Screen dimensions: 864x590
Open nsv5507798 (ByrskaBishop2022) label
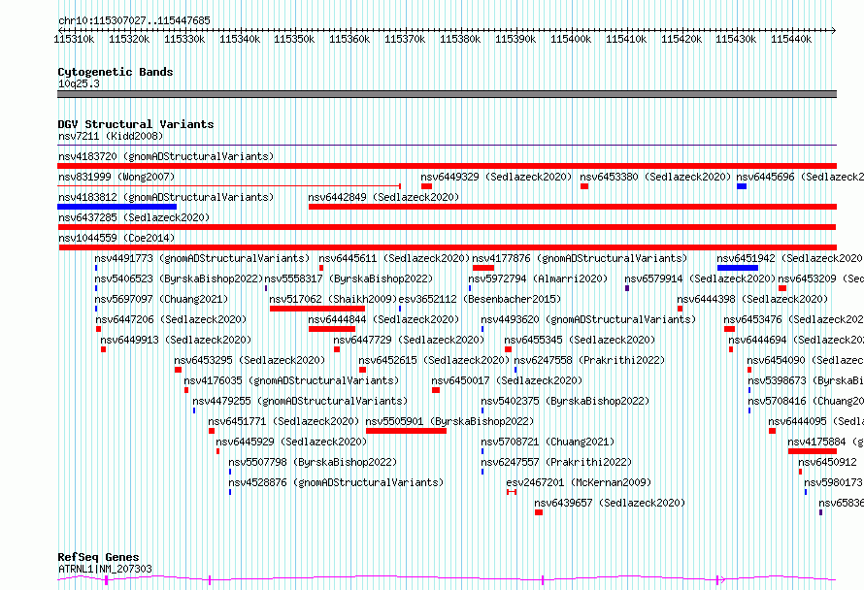pyautogui.click(x=313, y=462)
